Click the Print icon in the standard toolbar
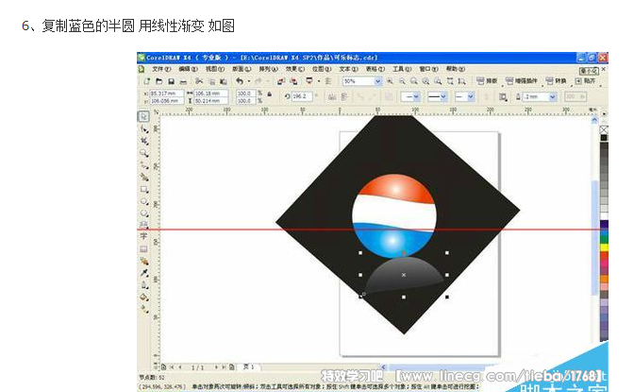The width and height of the screenshot is (634, 392). (x=183, y=81)
